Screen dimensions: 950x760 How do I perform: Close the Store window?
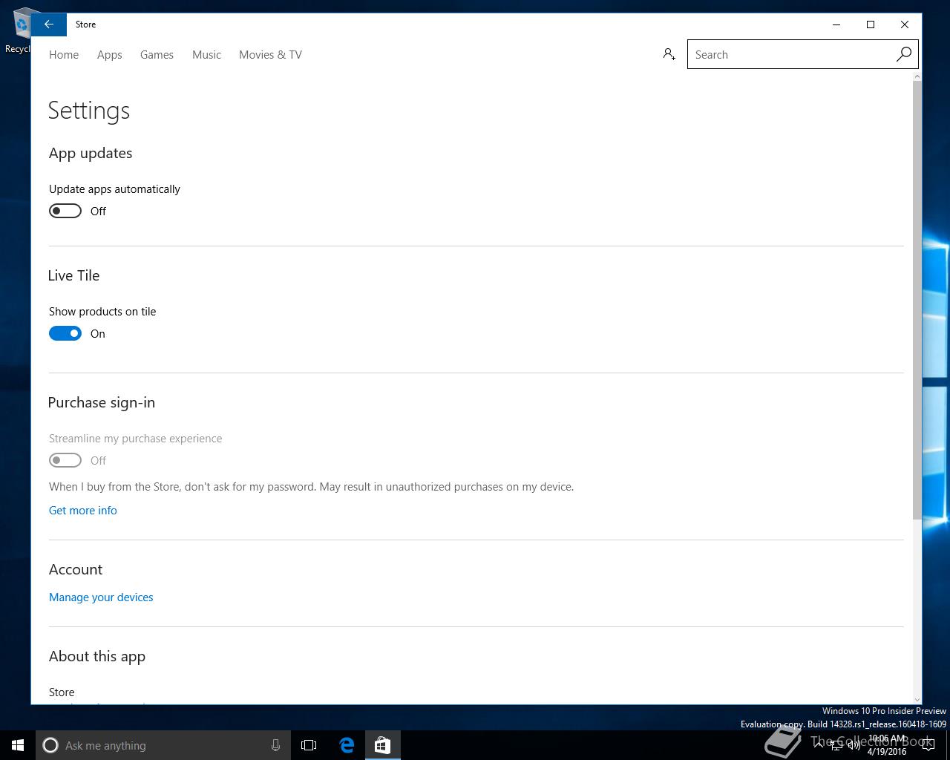[905, 24]
